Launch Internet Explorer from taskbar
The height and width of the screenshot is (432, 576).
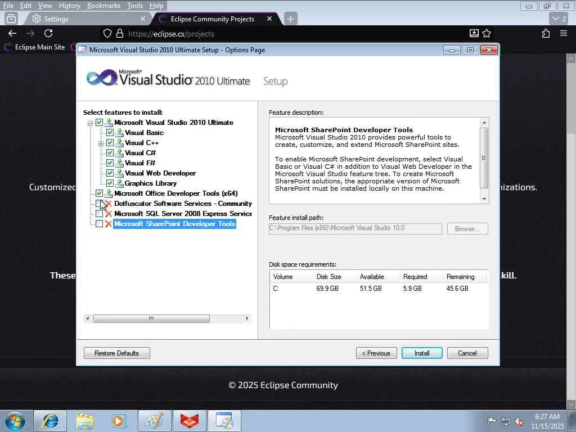point(50,421)
